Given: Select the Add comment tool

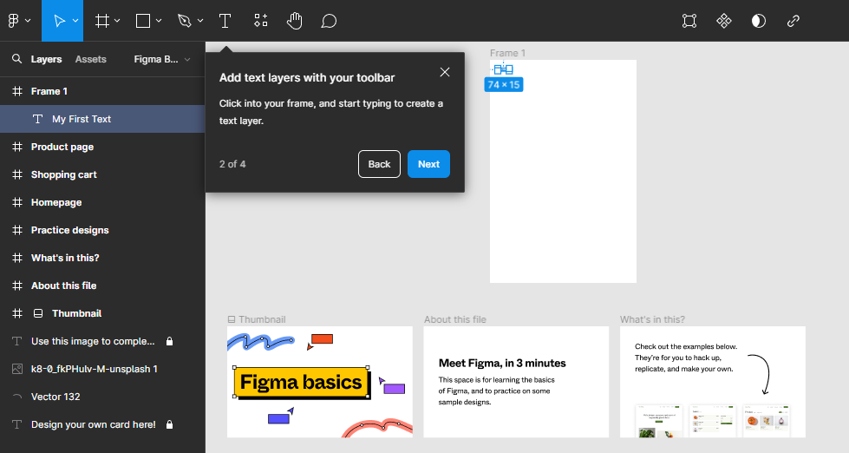Looking at the screenshot, I should [329, 21].
